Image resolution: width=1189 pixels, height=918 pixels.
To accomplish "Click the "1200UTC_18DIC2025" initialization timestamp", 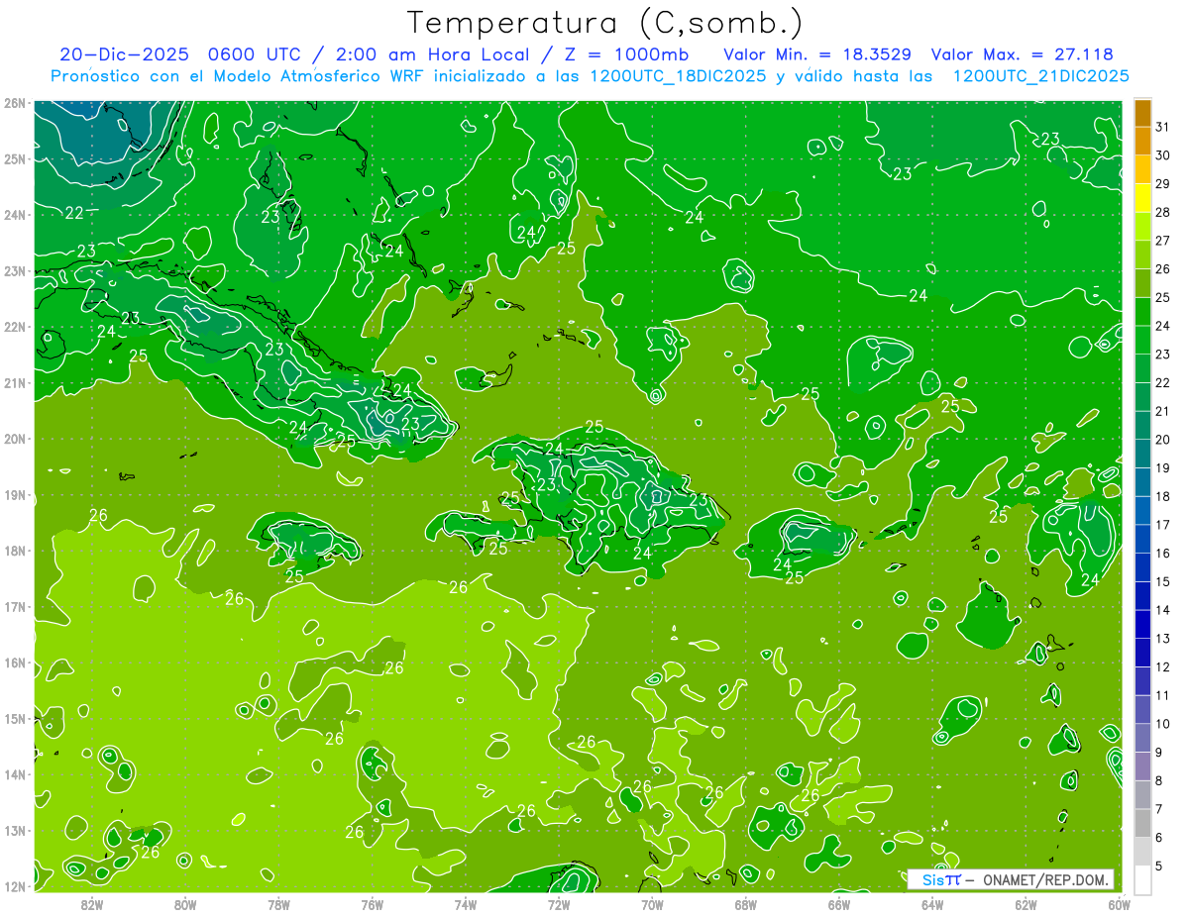I will pyautogui.click(x=677, y=76).
